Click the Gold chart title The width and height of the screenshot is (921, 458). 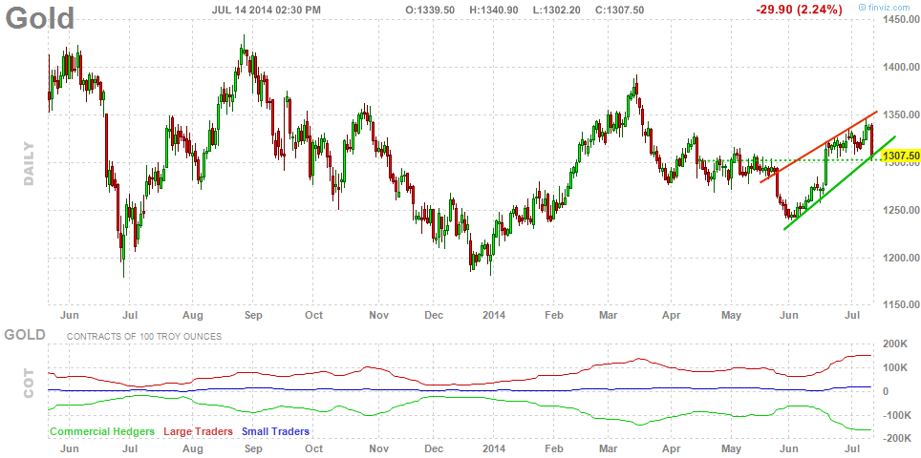pos(40,17)
